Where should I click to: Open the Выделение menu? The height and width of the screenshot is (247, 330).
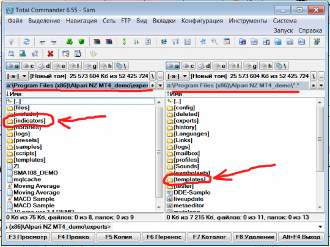[x=44, y=21]
